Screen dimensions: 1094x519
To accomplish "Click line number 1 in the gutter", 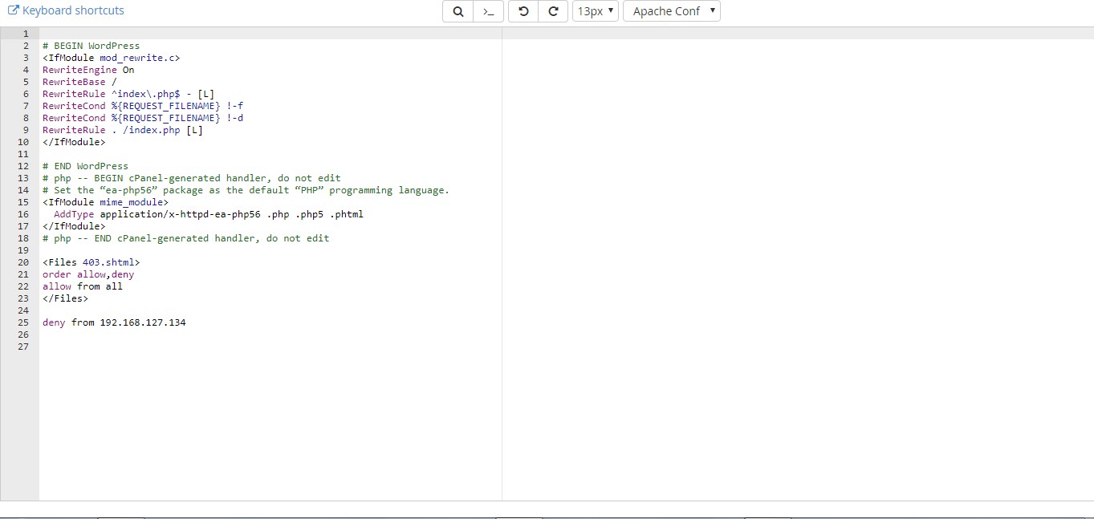I will 26,34.
